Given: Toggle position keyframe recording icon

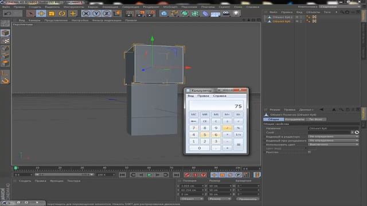Looking at the screenshot, I should (x=214, y=175).
